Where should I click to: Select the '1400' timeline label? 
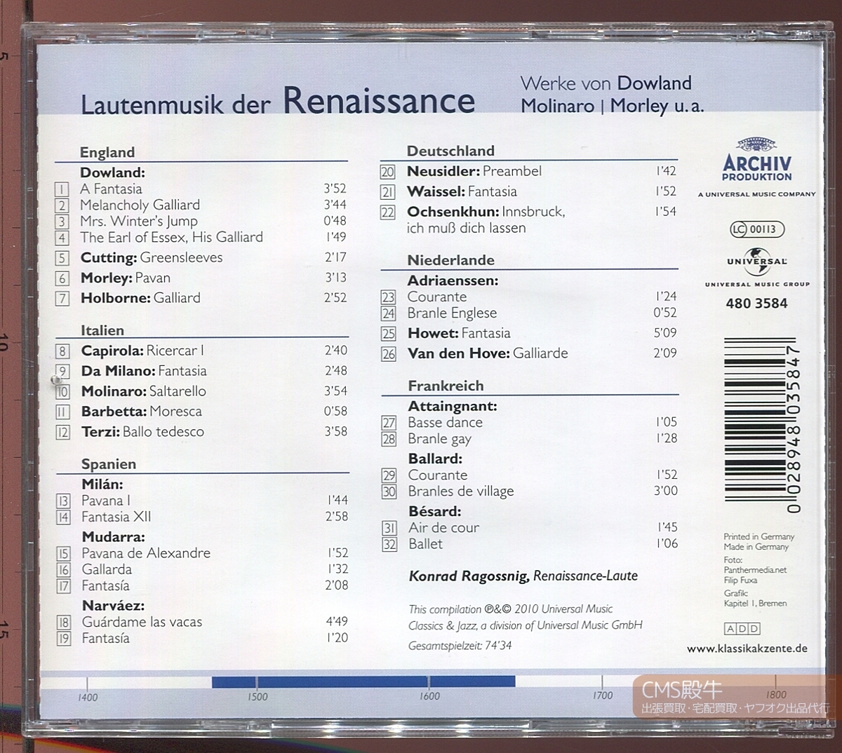click(x=88, y=697)
